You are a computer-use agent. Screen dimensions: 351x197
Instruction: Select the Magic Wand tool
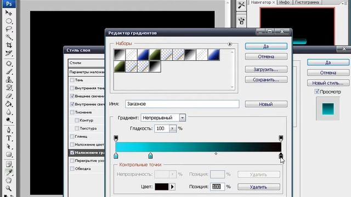click(x=9, y=37)
